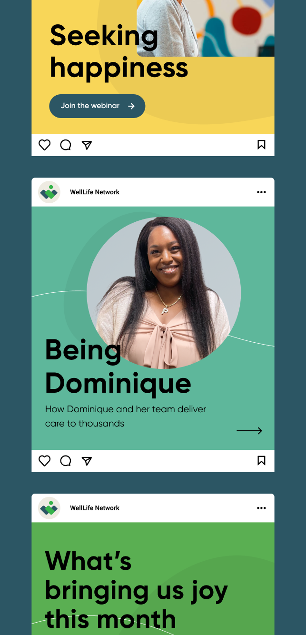
Task: Share the Seeking happiness post via send icon
Action: [87, 145]
